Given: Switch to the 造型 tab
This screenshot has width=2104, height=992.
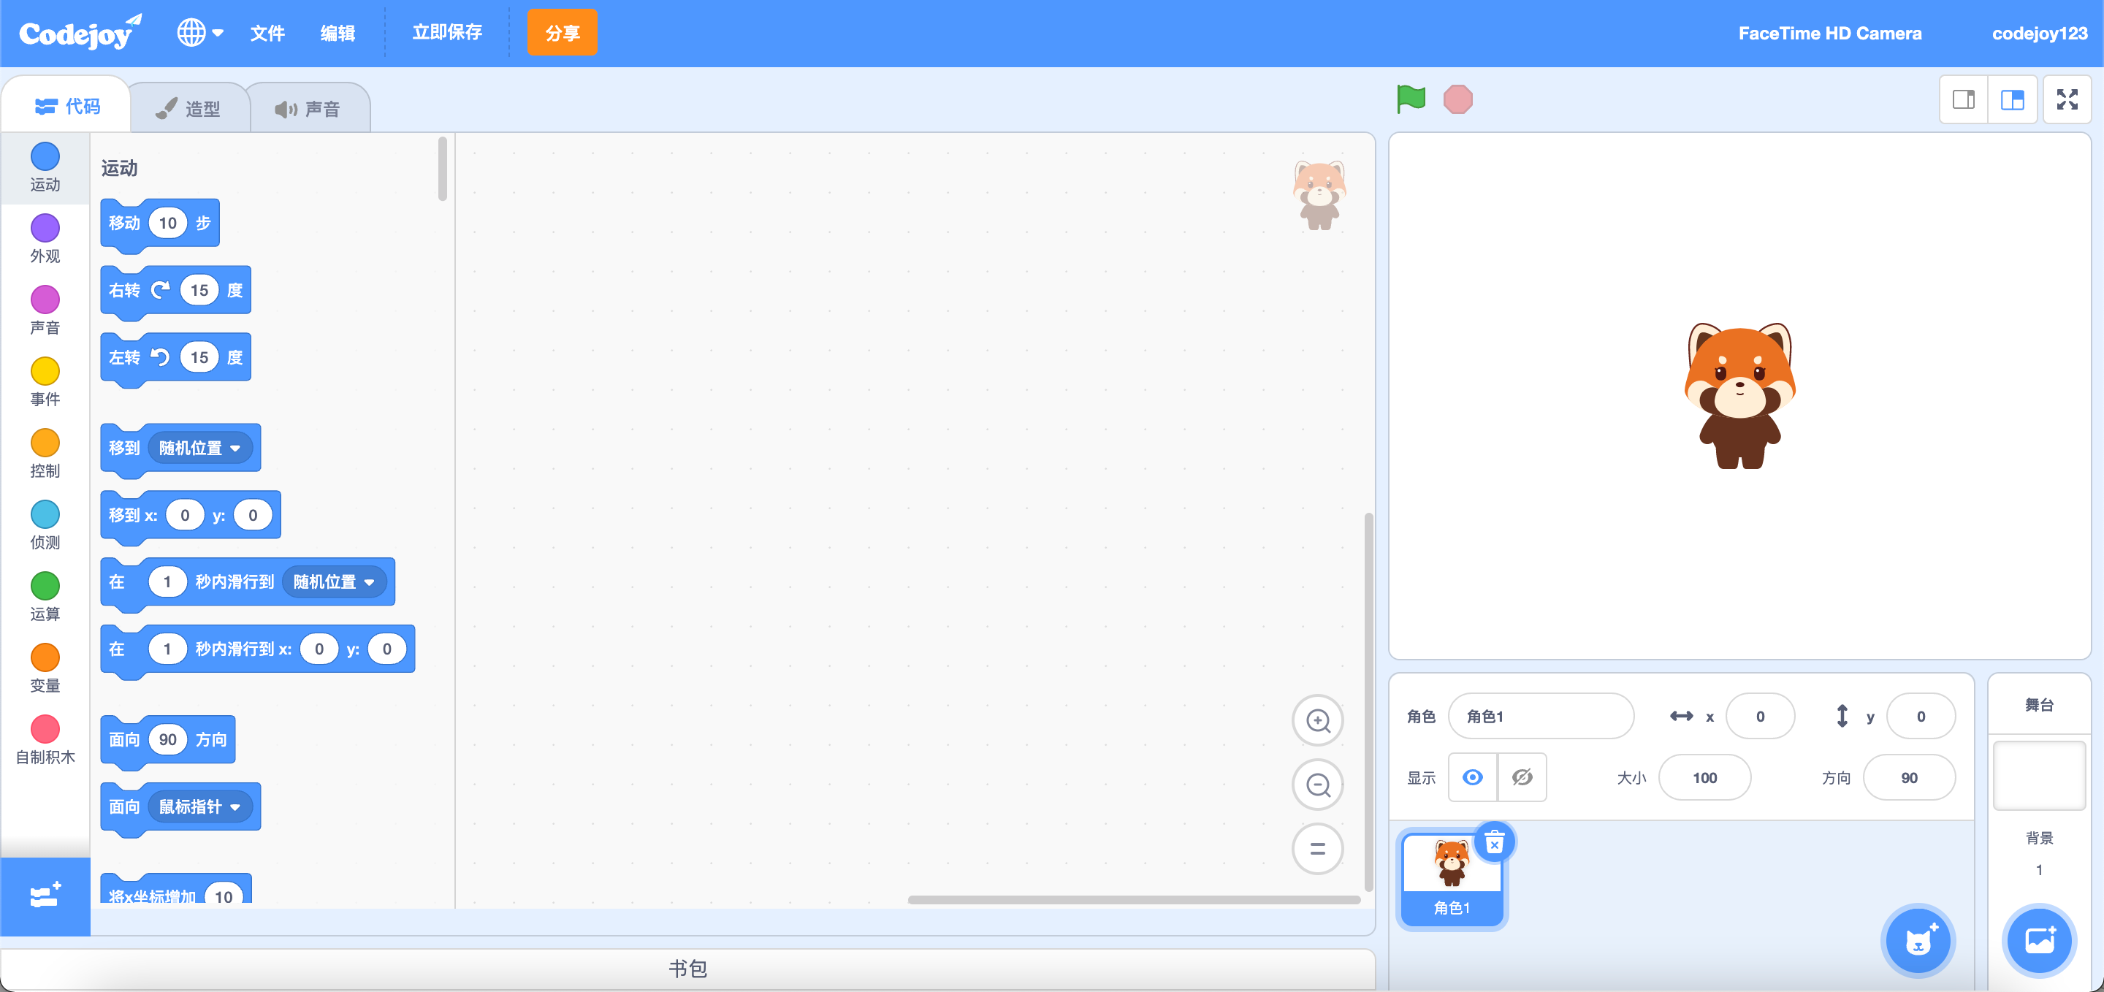Looking at the screenshot, I should coord(189,109).
